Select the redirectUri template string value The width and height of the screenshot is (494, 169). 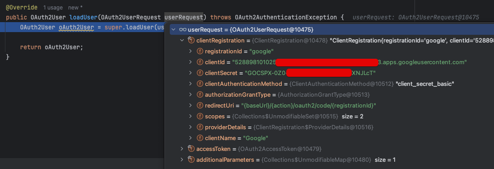click(309, 106)
